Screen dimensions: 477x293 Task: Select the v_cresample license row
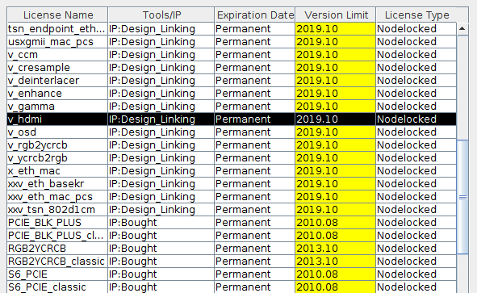232,68
